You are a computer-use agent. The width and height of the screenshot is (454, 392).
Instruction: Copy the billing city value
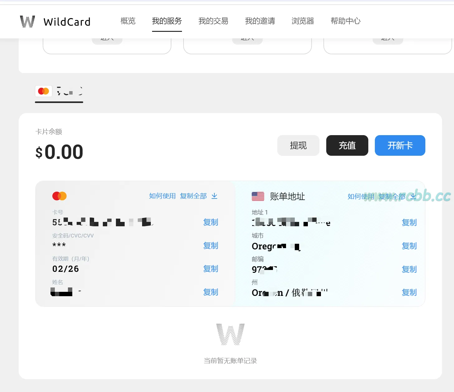pyautogui.click(x=409, y=246)
